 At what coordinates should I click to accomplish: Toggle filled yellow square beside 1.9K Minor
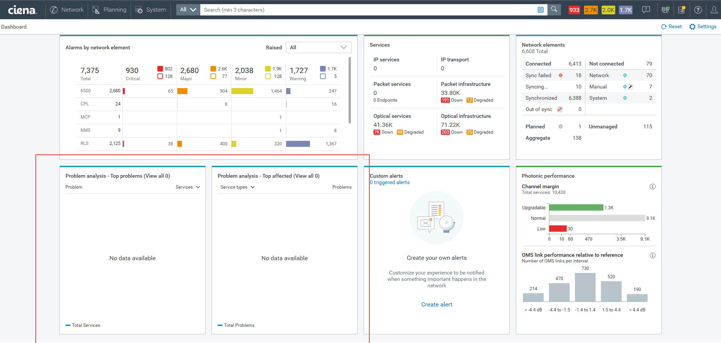(268, 69)
